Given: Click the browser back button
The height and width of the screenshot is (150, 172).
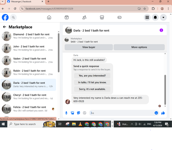Looking at the screenshot, I should coord(3,9).
